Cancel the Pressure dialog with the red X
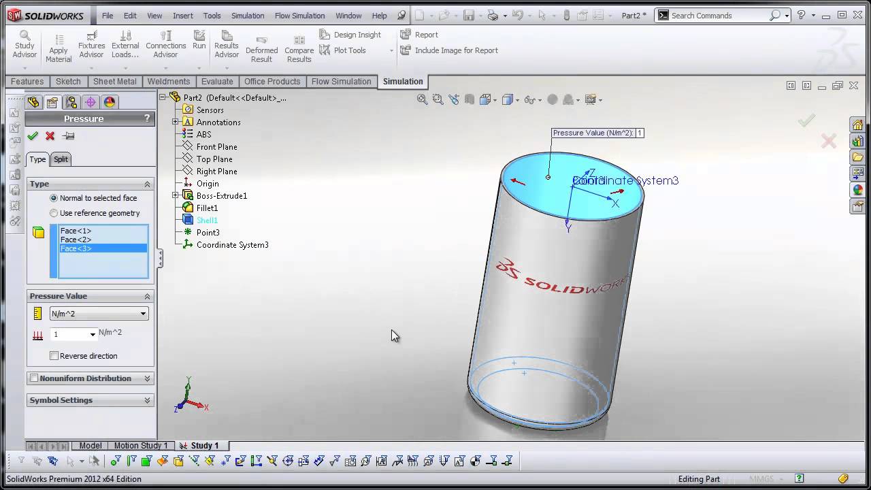This screenshot has width=871, height=490. click(50, 136)
